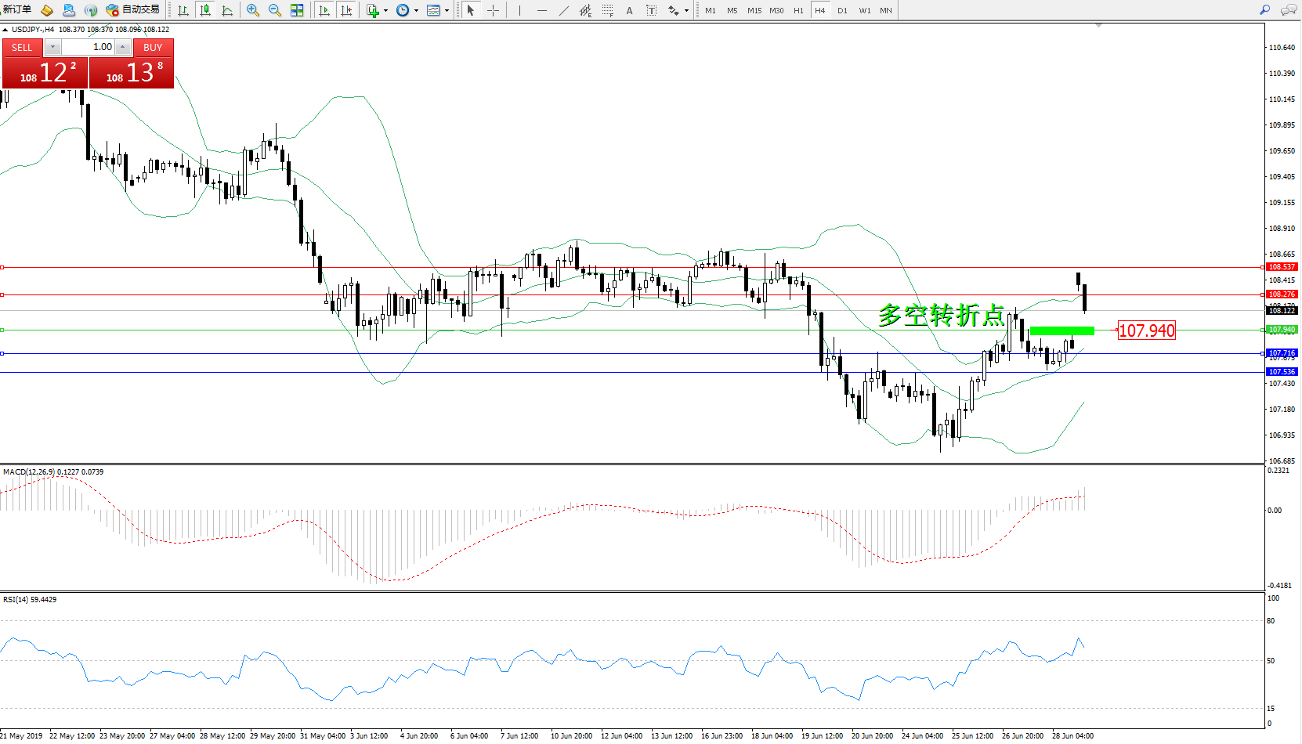The width and height of the screenshot is (1302, 744).
Task: Select the Fibonacci retracement tool
Action: tap(607, 10)
